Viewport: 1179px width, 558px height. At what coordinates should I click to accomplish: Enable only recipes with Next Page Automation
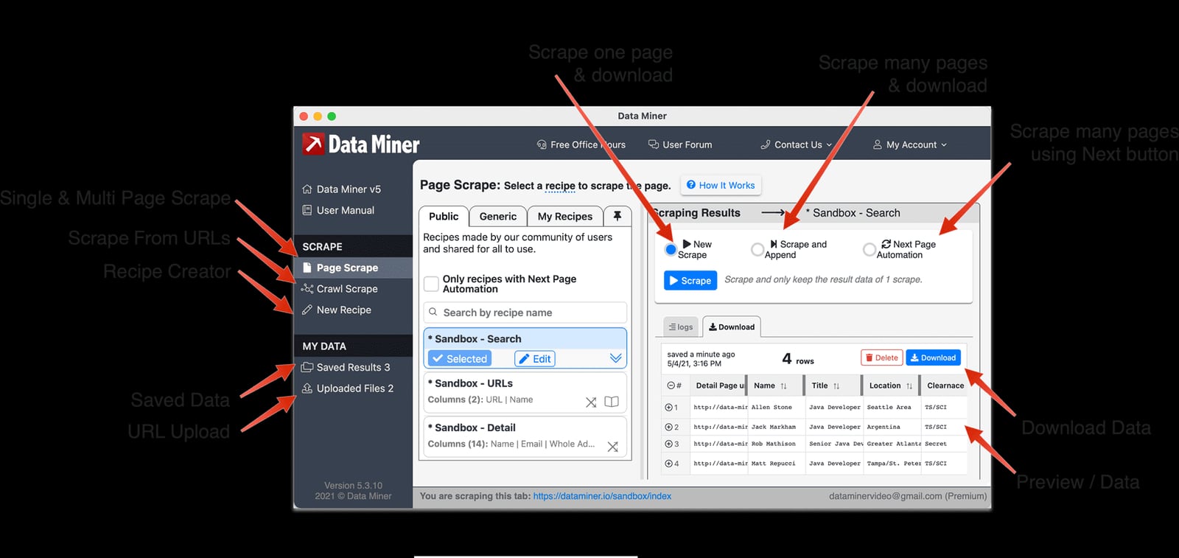pyautogui.click(x=432, y=284)
